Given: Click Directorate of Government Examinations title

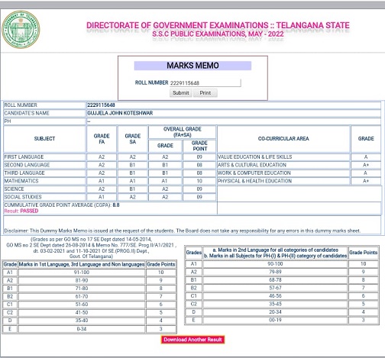Looking at the screenshot, I should click(218, 25).
